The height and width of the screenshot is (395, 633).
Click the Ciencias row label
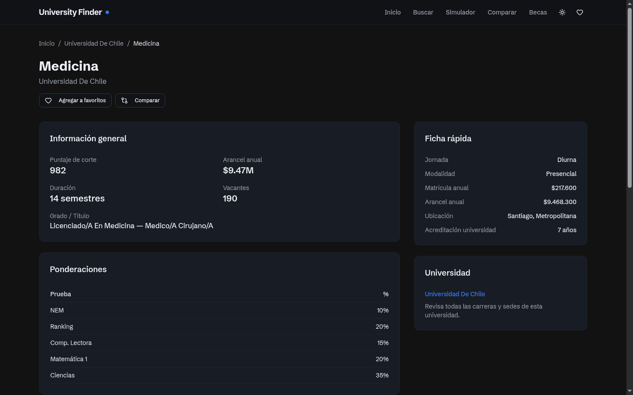coord(62,375)
